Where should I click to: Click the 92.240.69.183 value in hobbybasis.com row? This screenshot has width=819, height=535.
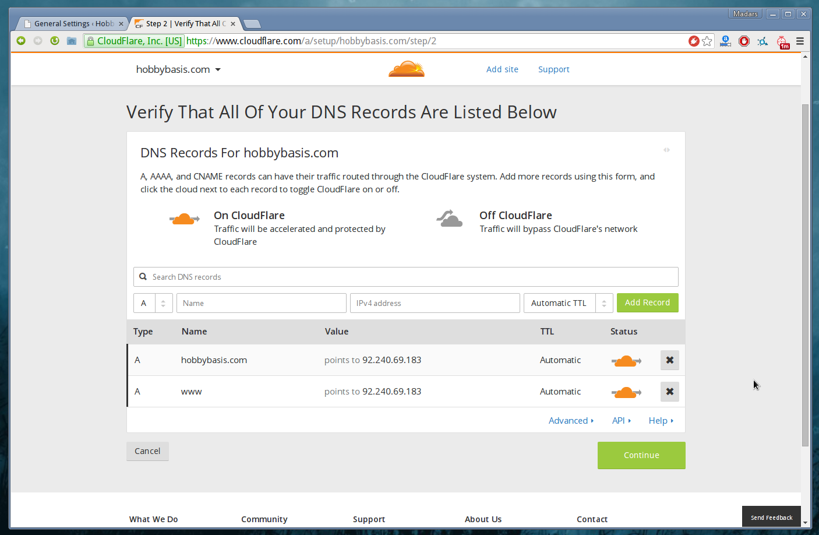point(392,360)
